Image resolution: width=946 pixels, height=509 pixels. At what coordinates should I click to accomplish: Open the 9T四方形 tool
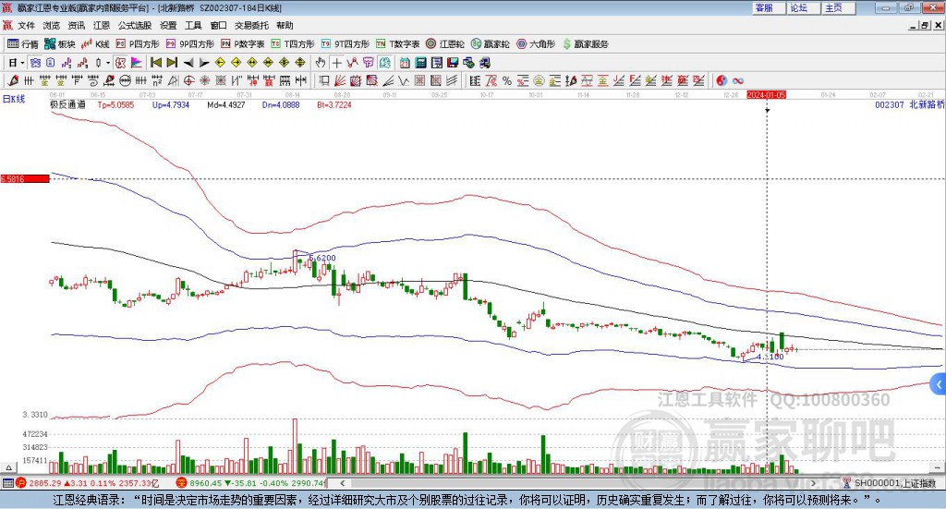point(346,44)
